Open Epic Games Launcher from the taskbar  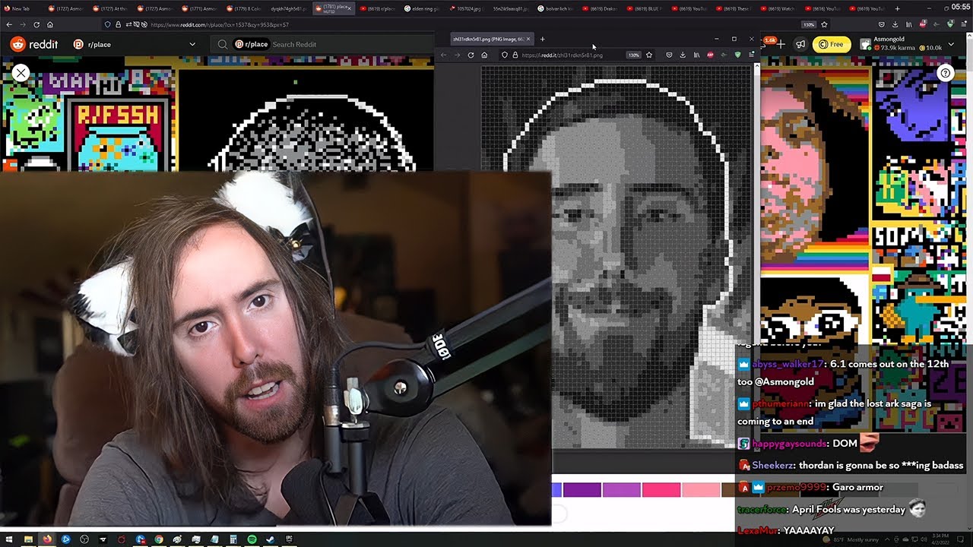click(x=289, y=539)
